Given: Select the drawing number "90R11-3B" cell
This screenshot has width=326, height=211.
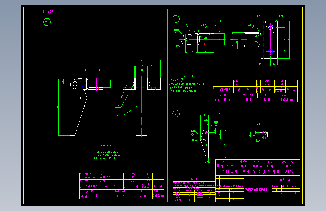Looking at the screenshot, I should tap(247, 95).
